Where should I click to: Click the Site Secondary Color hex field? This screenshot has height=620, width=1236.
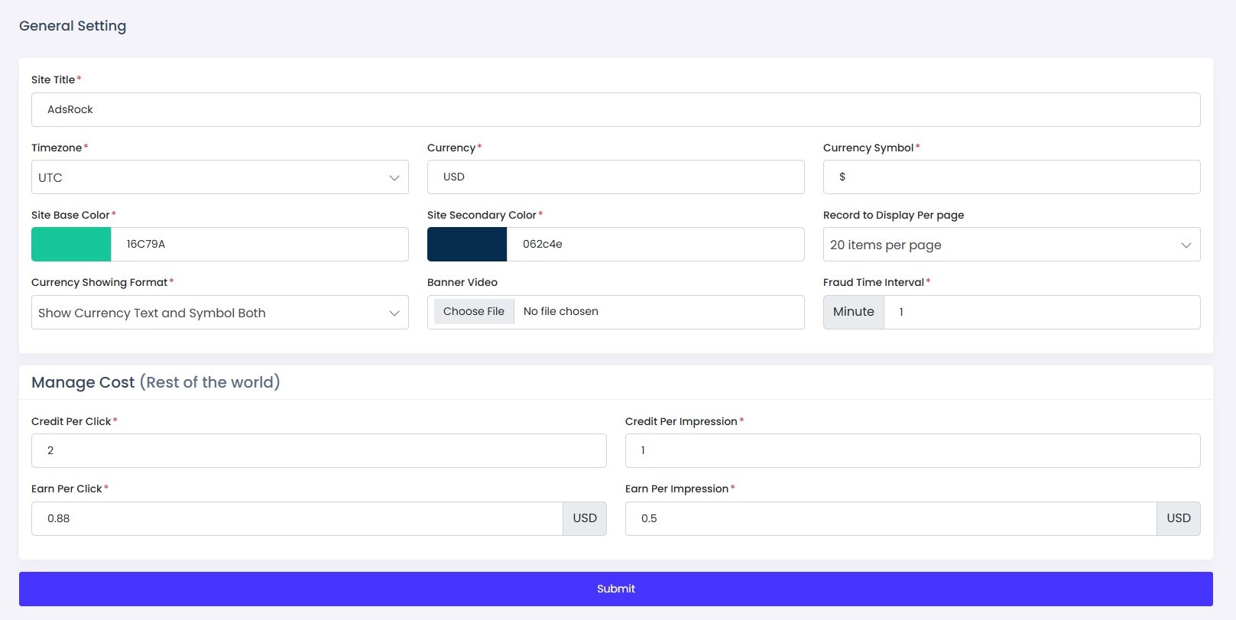pyautogui.click(x=654, y=245)
